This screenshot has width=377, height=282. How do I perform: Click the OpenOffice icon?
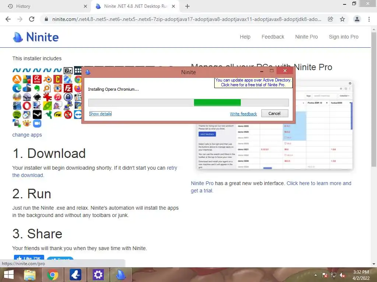tap(17, 106)
